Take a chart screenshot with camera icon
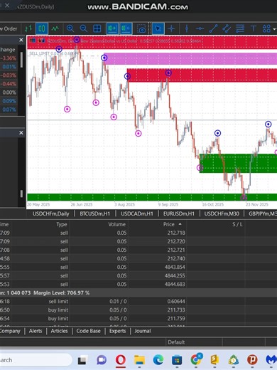The width and height of the screenshot is (277, 370). pyautogui.click(x=141, y=28)
